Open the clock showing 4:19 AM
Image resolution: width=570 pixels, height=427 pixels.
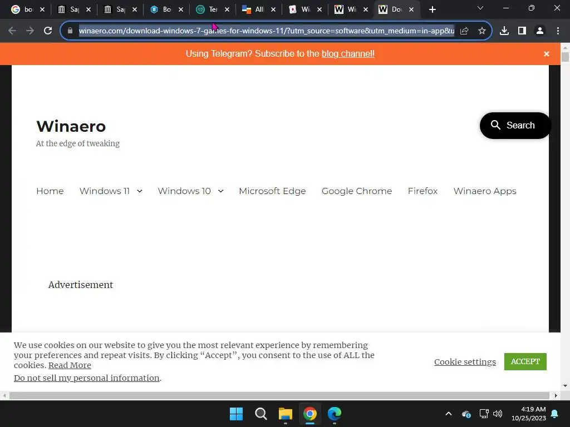[529, 414]
